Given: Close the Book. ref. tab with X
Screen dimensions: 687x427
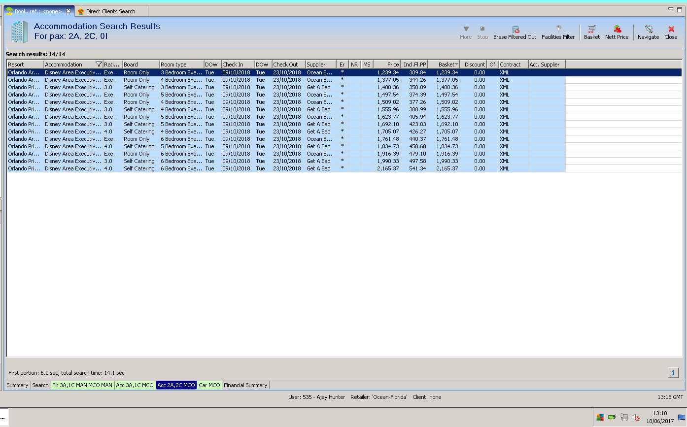Looking at the screenshot, I should [x=69, y=11].
